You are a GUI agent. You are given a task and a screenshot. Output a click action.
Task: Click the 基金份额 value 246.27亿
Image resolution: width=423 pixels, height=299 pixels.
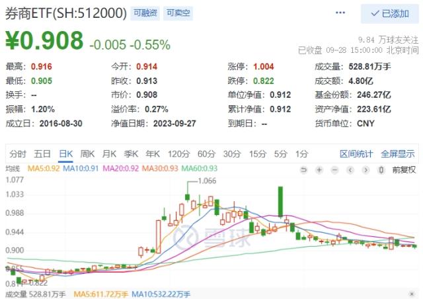tap(374, 95)
